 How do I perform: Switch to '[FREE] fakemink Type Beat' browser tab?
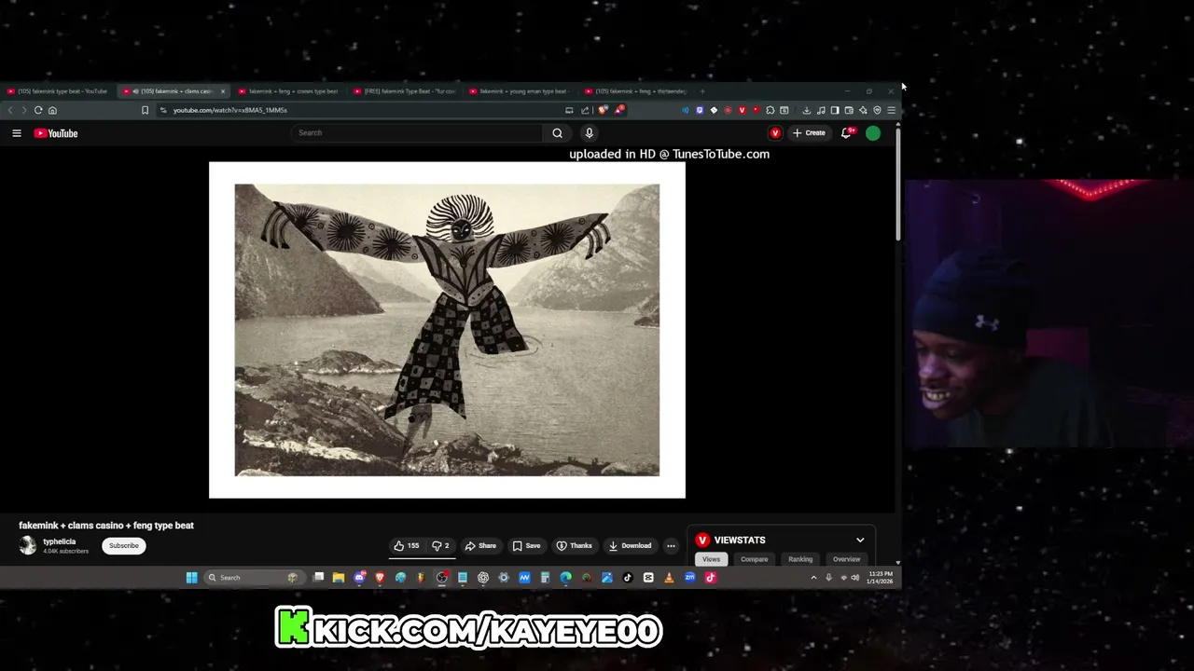click(405, 91)
